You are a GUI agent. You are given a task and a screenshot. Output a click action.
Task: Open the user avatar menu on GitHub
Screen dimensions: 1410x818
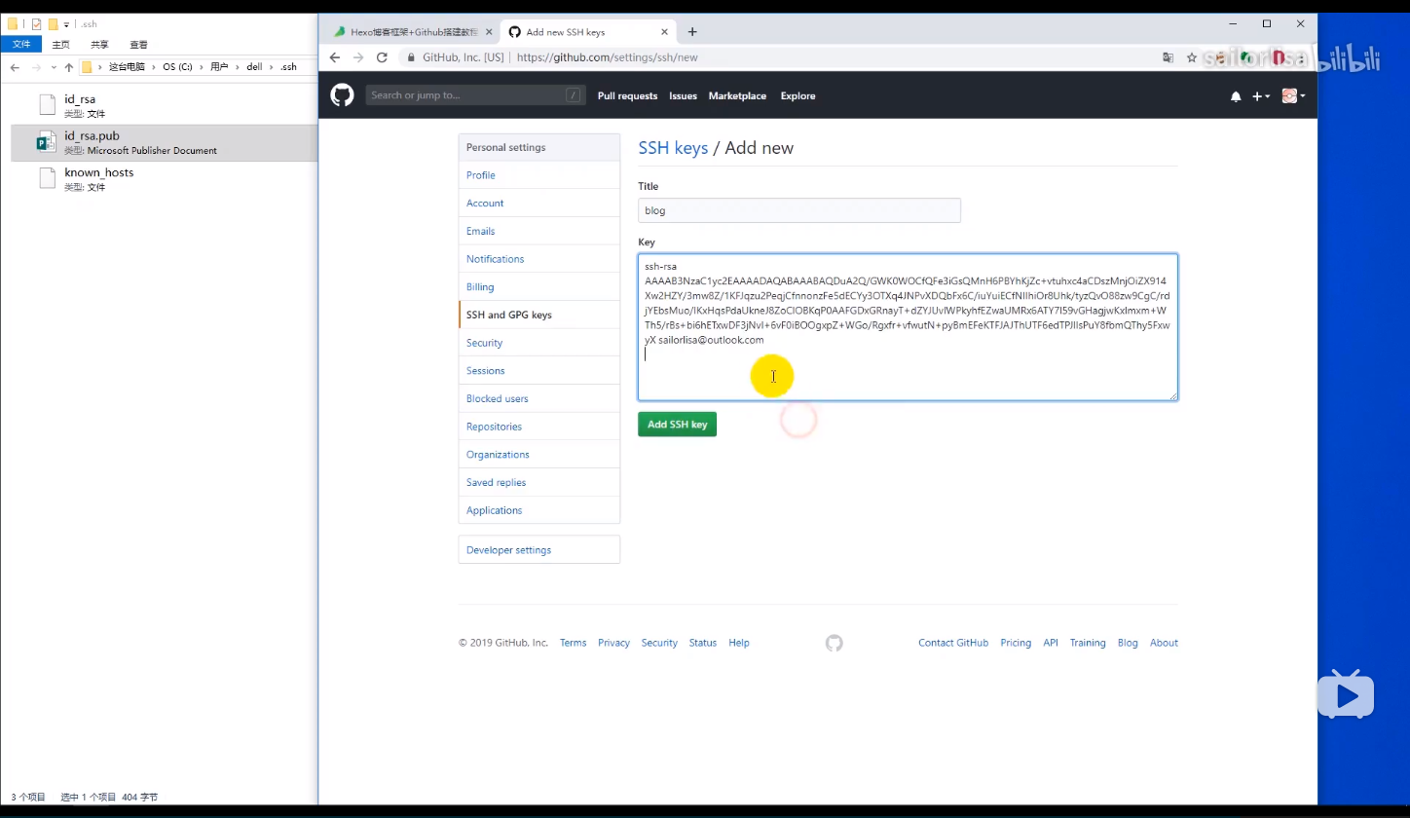1293,95
